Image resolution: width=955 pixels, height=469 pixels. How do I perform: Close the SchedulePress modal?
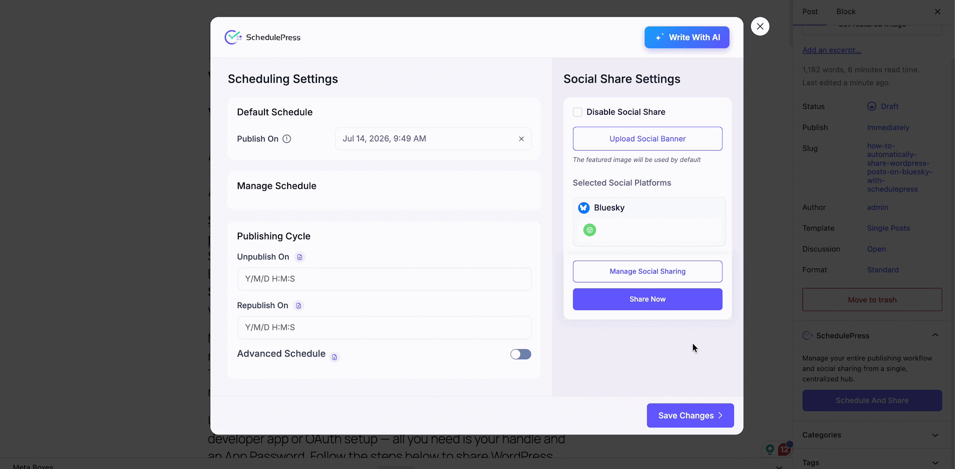click(760, 26)
